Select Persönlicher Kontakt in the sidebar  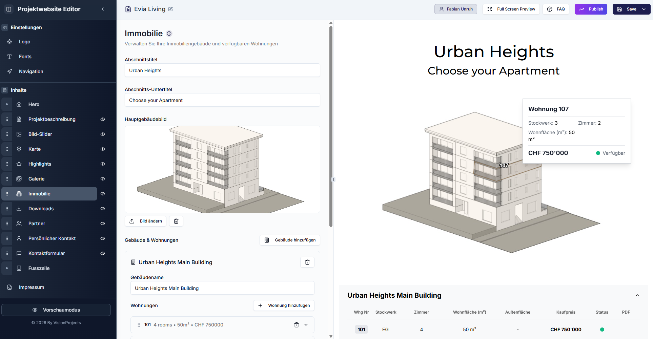click(52, 238)
